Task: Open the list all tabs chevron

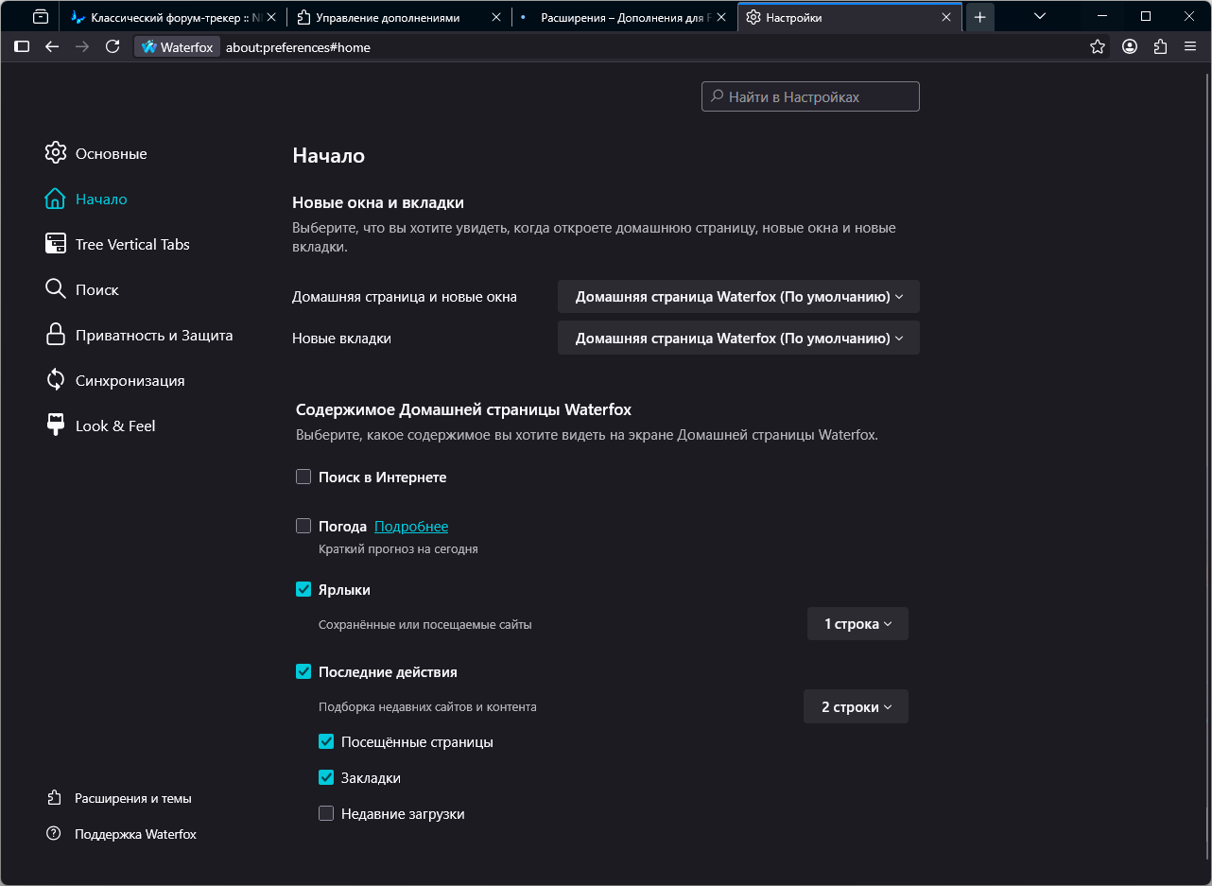Action: click(x=1040, y=17)
